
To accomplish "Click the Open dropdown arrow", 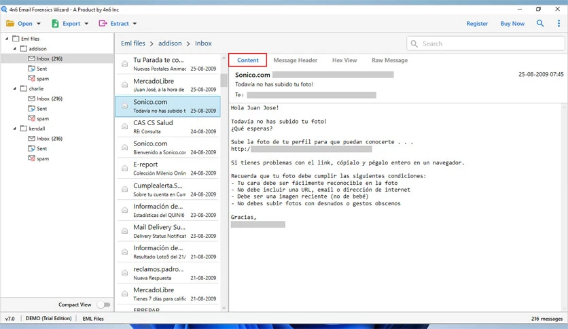I will [x=39, y=24].
